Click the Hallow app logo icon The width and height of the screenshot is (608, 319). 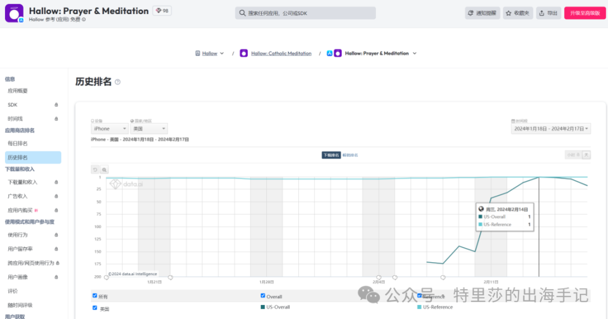click(x=14, y=13)
